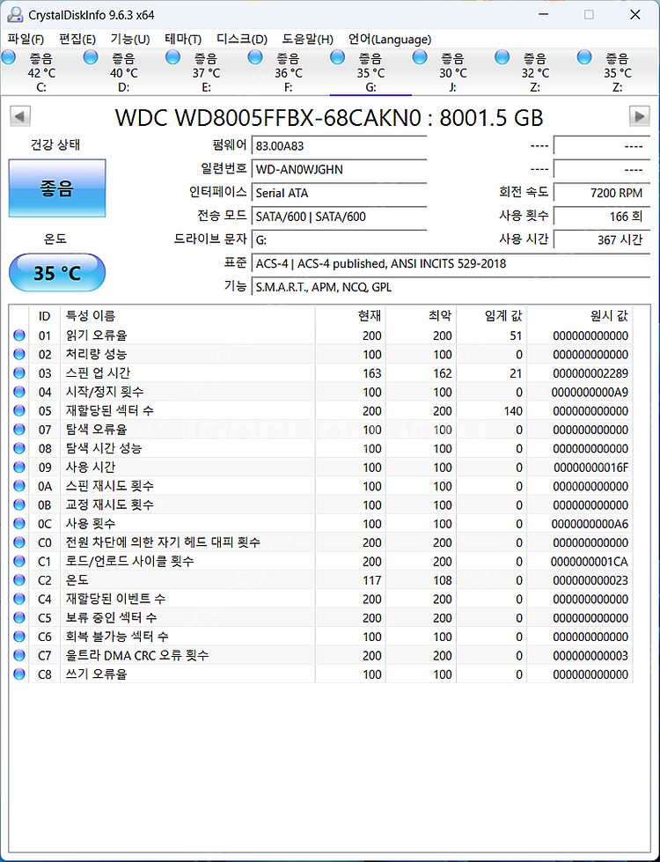
Task: Click status orb for 04 시작/정지 횟수
Action: click(x=19, y=392)
